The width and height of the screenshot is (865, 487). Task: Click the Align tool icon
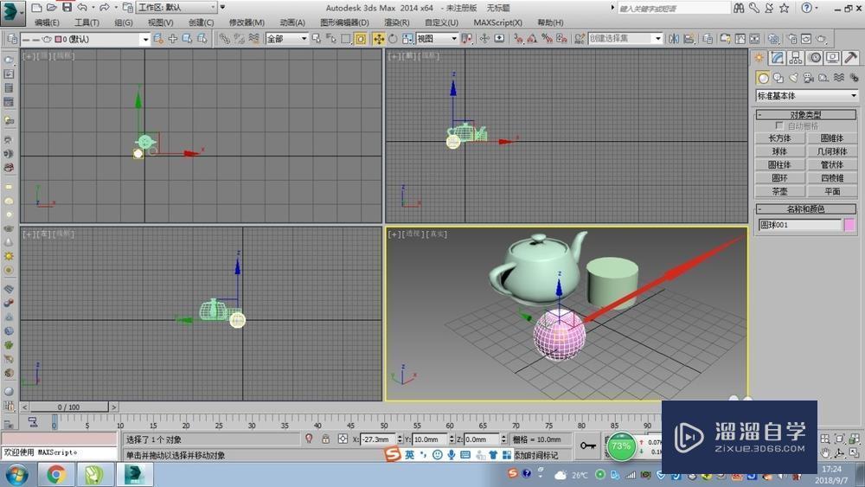tap(689, 39)
